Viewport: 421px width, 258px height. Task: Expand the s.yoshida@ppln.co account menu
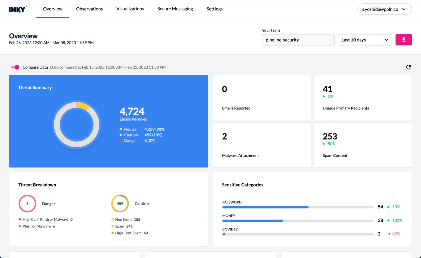pyautogui.click(x=384, y=9)
